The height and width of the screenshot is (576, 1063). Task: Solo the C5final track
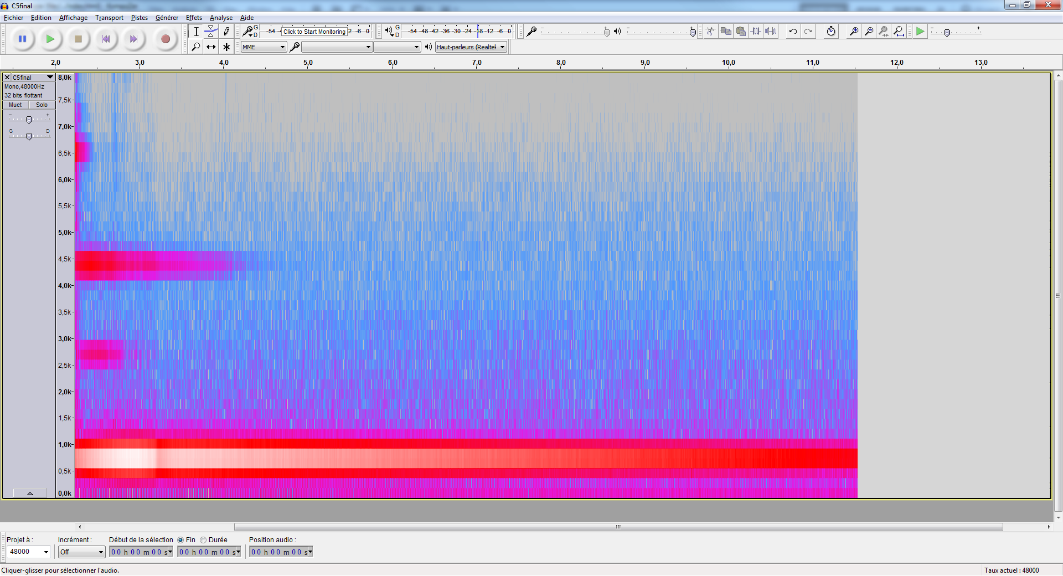click(42, 105)
